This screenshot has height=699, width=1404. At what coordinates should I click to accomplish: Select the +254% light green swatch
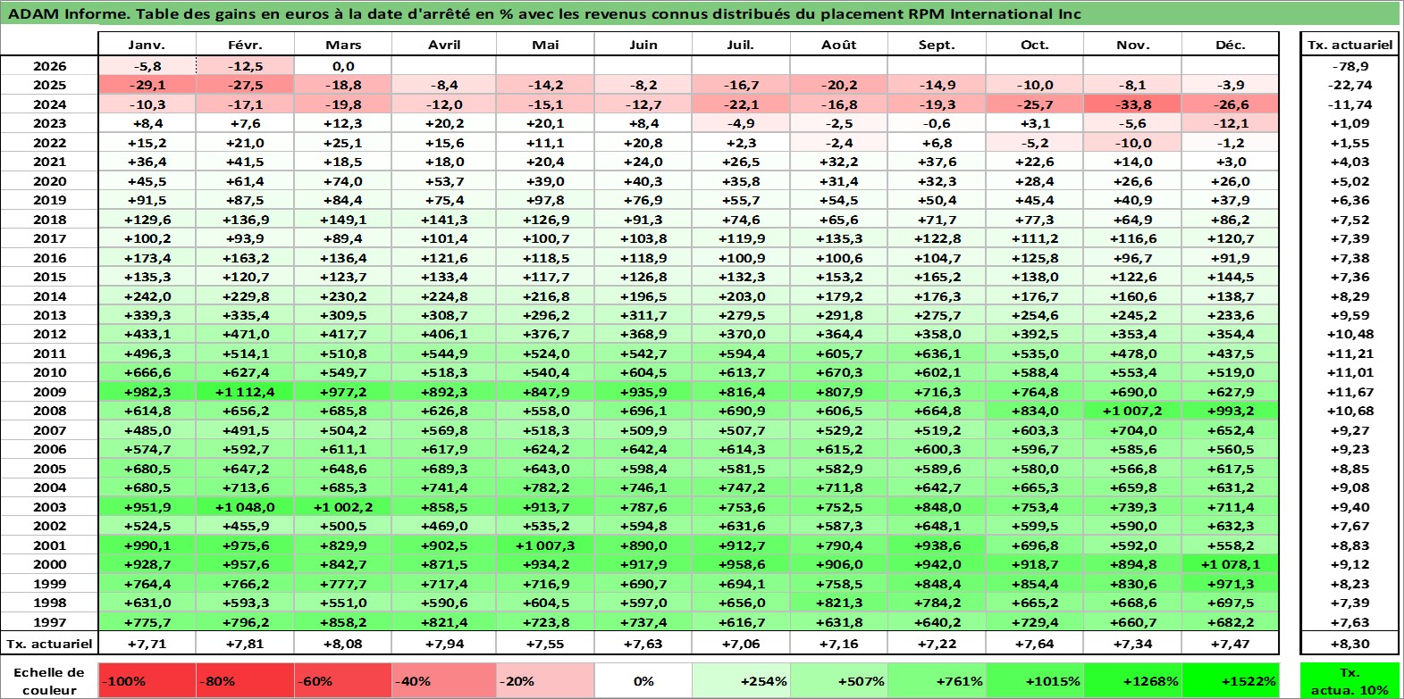(741, 680)
